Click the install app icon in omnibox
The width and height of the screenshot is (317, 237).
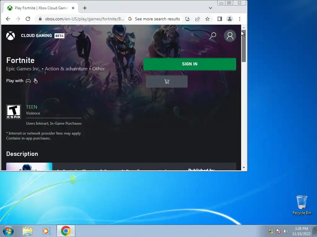click(x=188, y=19)
